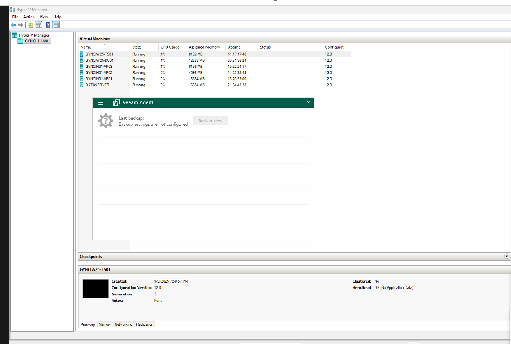Click the Back arrow in the toolbar
511x344 pixels.
[14, 25]
